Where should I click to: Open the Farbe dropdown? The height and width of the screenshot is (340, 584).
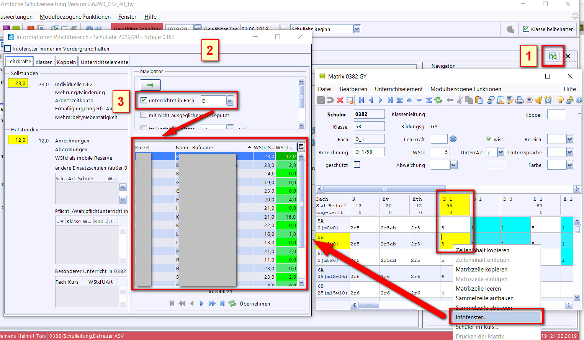point(570,165)
